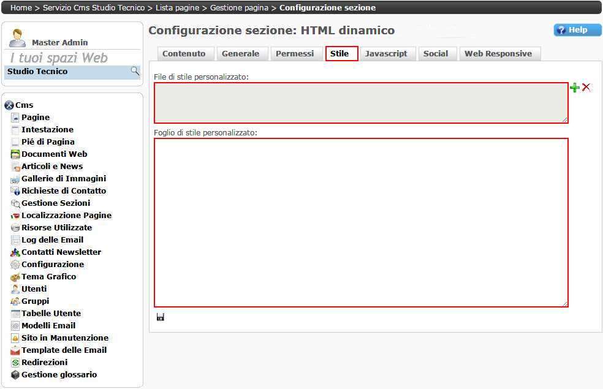This screenshot has height=389, width=603.
Task: Click the Gestione glossario icon
Action: (16, 375)
